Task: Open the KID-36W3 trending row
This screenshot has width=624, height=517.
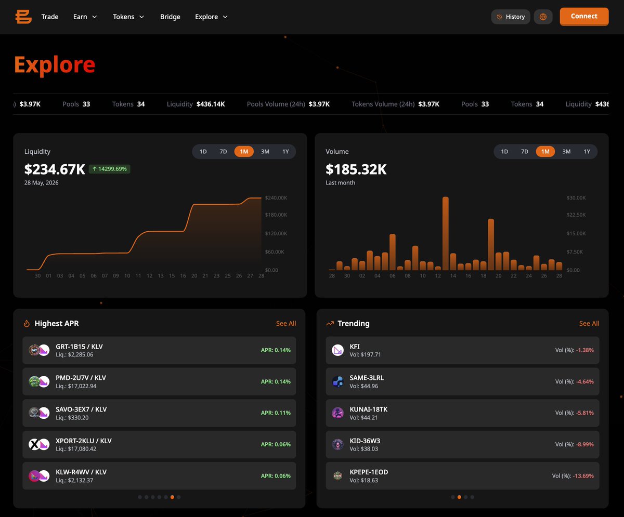Action: (x=462, y=444)
